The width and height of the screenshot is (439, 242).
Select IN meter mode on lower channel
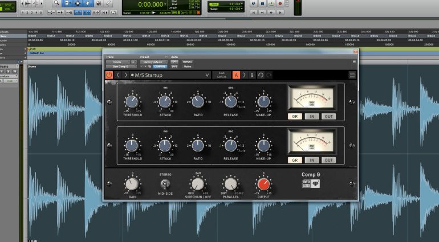[x=312, y=160]
